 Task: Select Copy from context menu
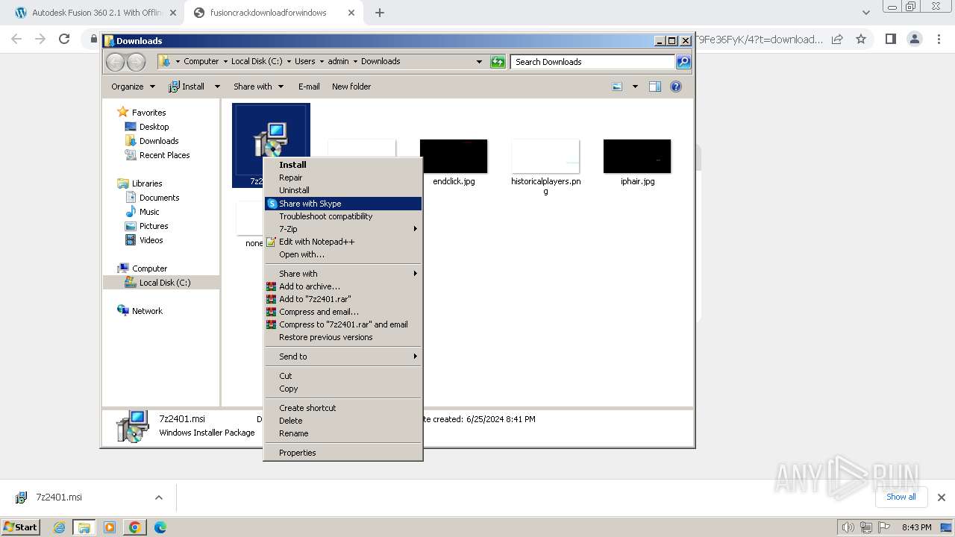coord(343,389)
